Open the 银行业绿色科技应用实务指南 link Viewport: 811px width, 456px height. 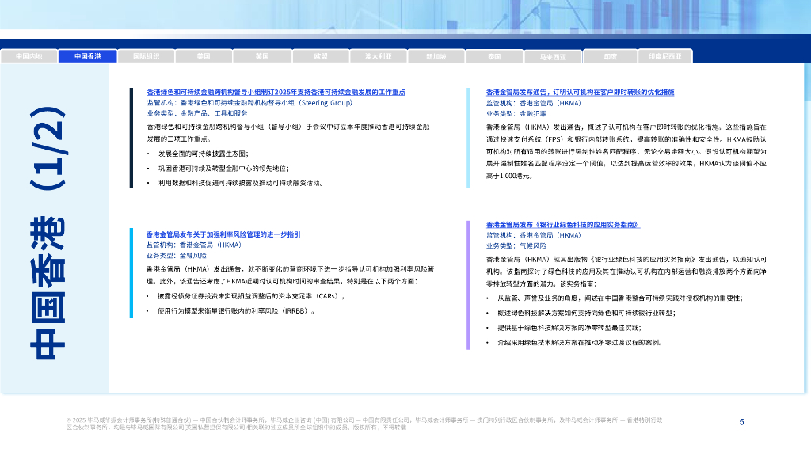click(562, 225)
